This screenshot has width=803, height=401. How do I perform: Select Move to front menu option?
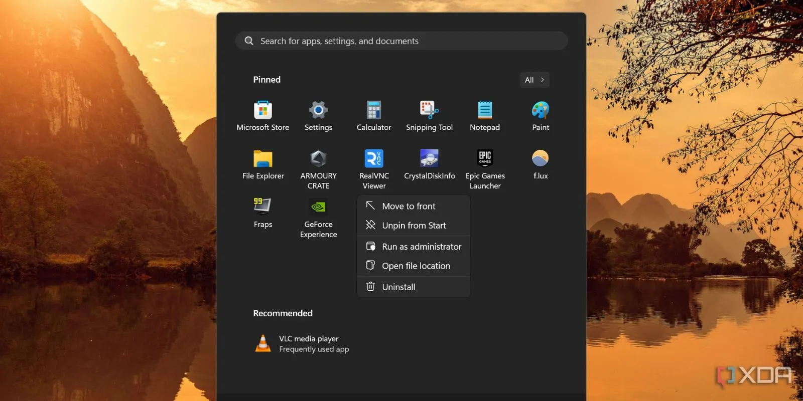(x=409, y=206)
